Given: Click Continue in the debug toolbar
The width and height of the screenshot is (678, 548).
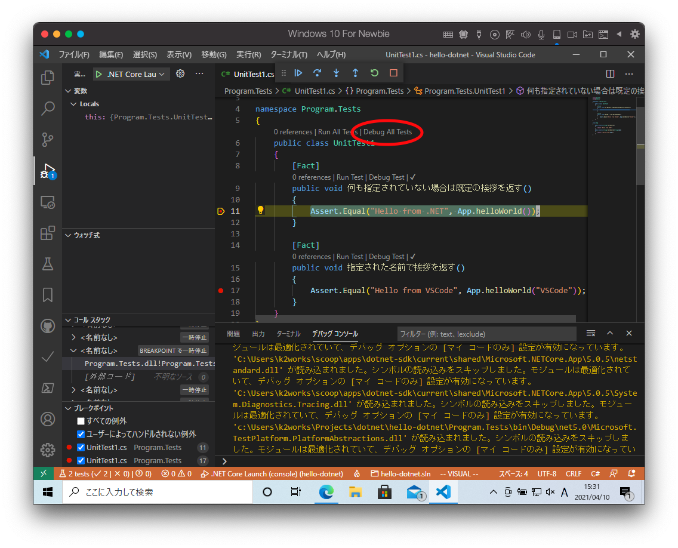Looking at the screenshot, I should (298, 73).
